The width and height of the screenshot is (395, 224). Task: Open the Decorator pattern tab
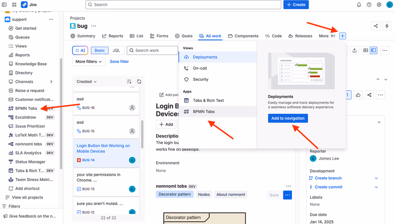175,194
